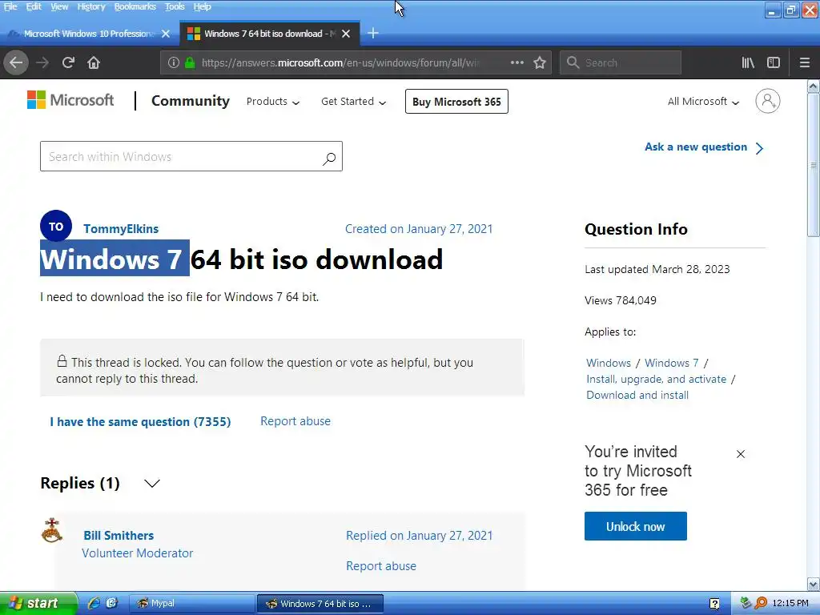Open the Windows 7 breadcrumb link
Screen dimensions: 820x615
pyautogui.click(x=672, y=363)
